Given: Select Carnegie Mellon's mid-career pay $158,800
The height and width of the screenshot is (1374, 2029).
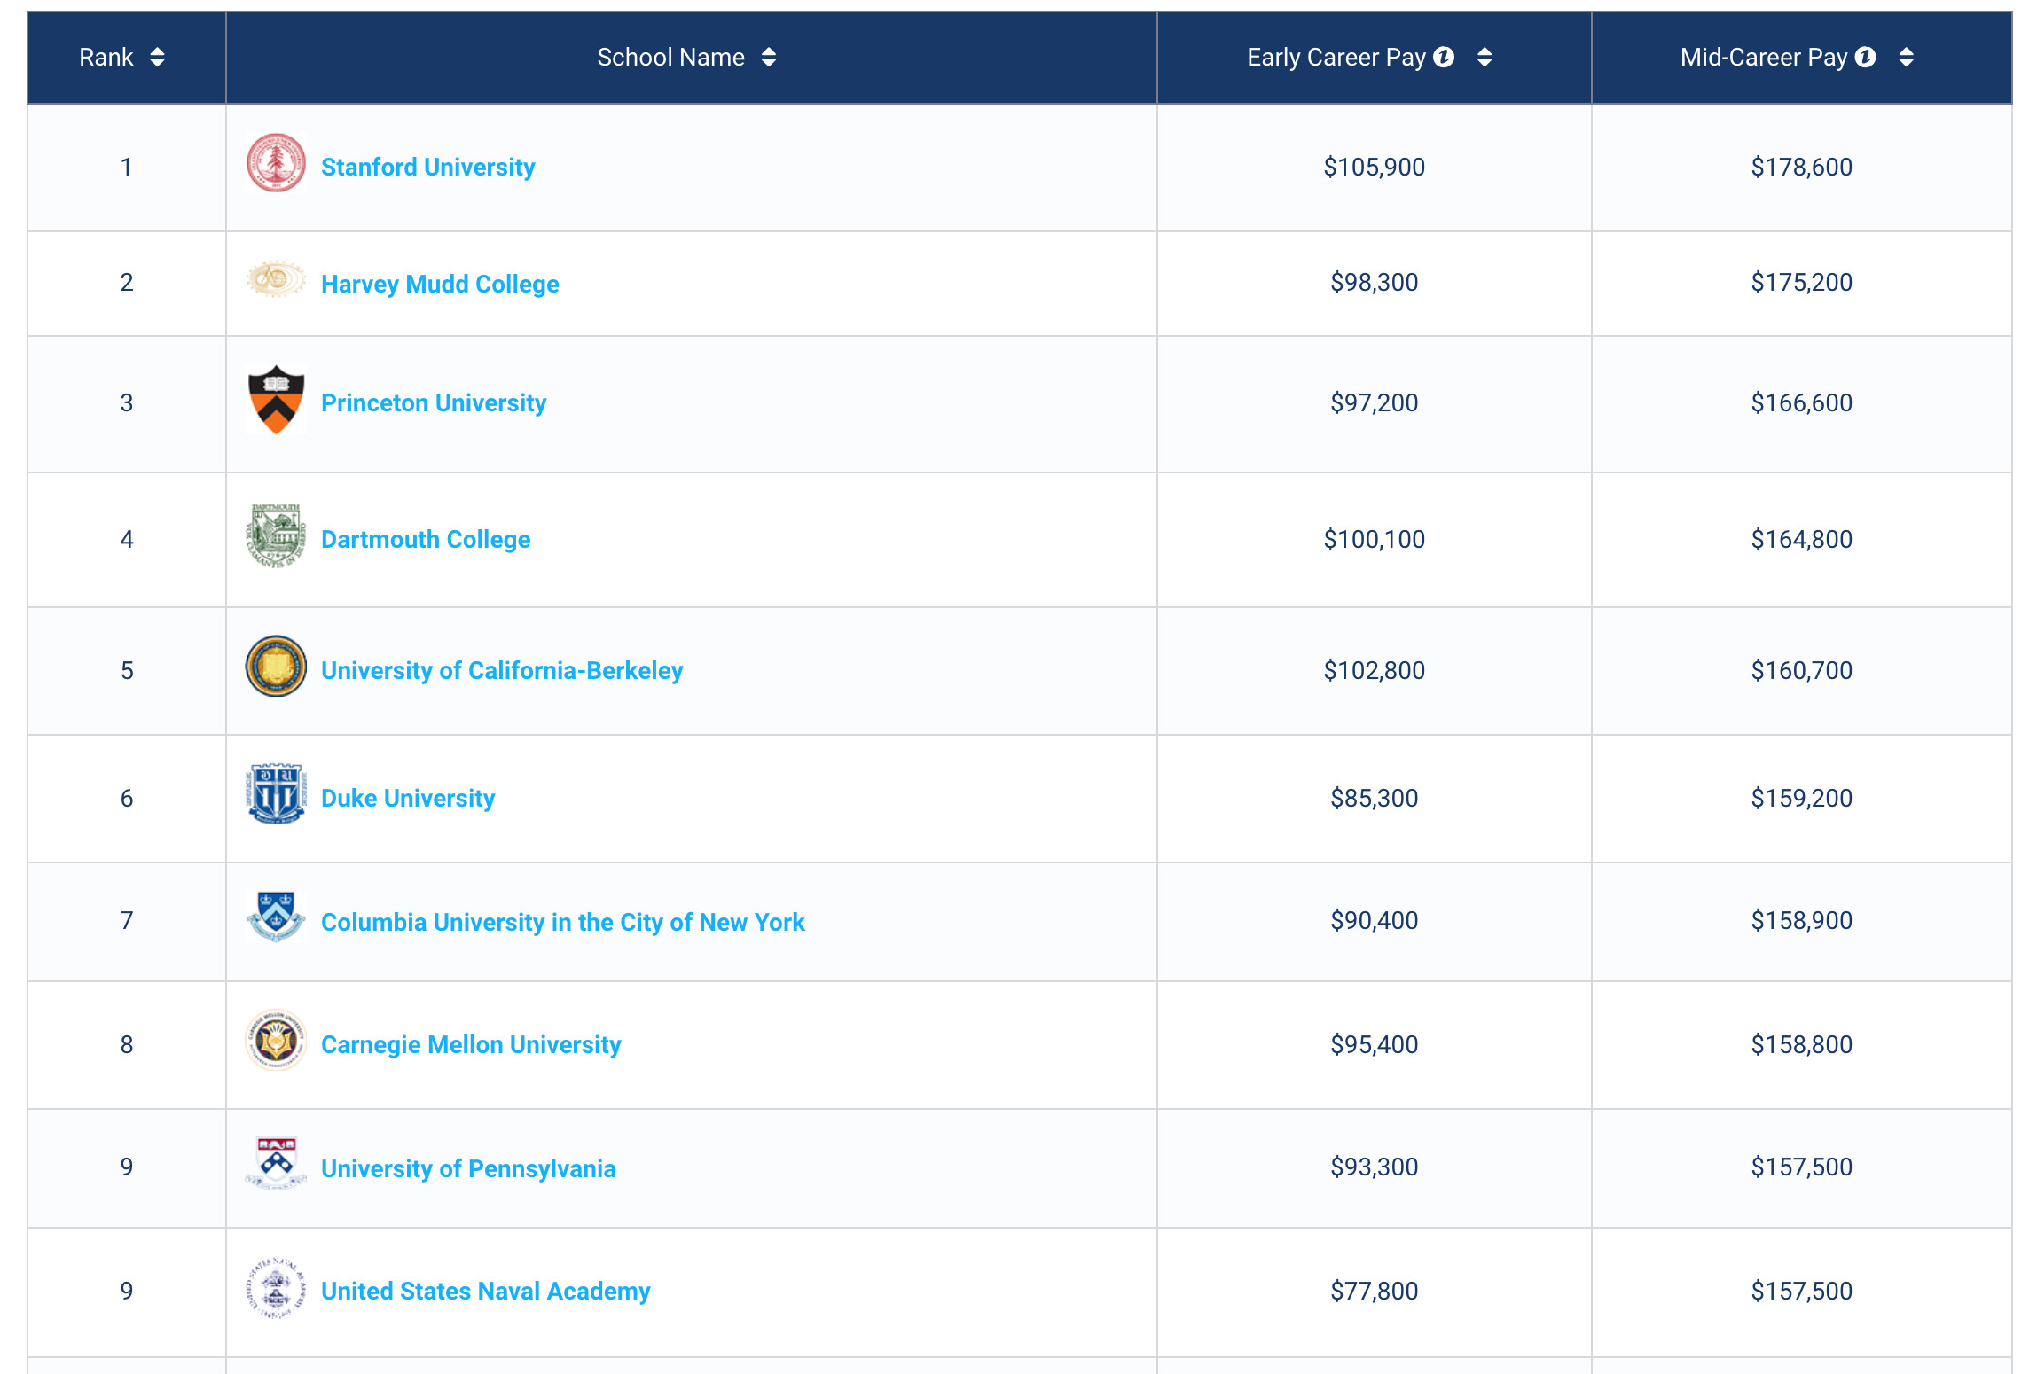Looking at the screenshot, I should pos(1802,1044).
